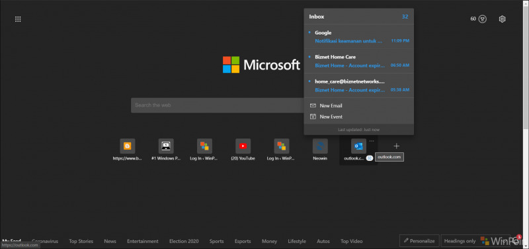Image resolution: width=529 pixels, height=249 pixels.
Task: Select the Lifestyle tab
Action: (x=297, y=241)
